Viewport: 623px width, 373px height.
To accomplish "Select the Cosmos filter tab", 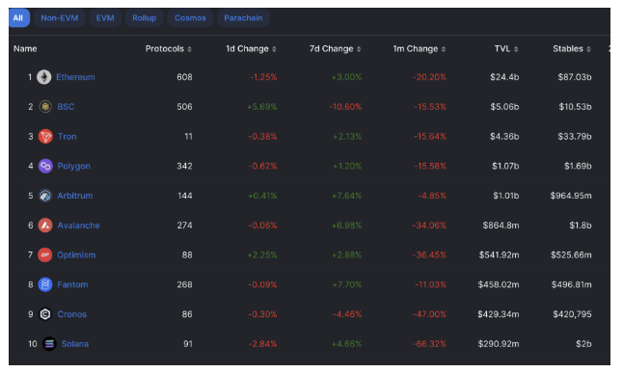I will click(190, 18).
